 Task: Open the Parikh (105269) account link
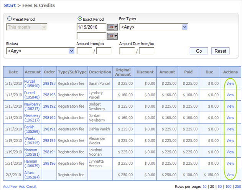click(x=32, y=129)
